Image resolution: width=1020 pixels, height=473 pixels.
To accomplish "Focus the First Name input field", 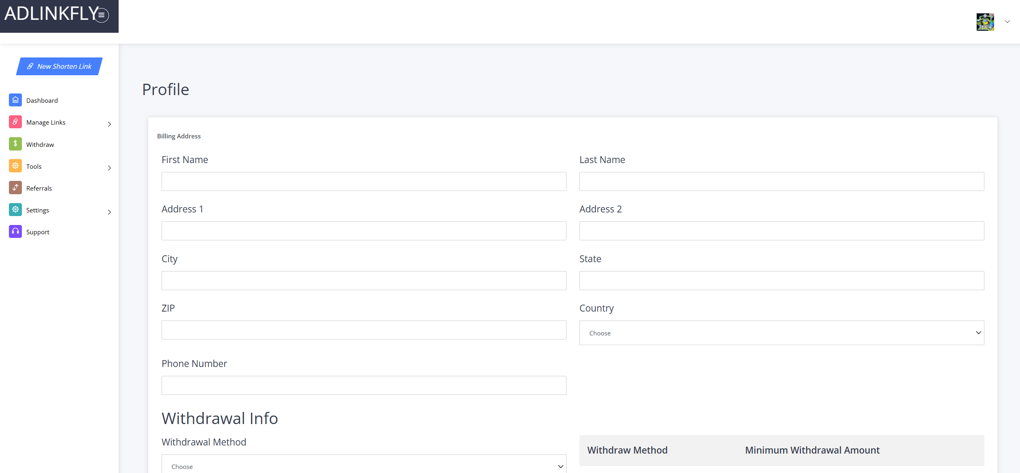I will coord(364,181).
